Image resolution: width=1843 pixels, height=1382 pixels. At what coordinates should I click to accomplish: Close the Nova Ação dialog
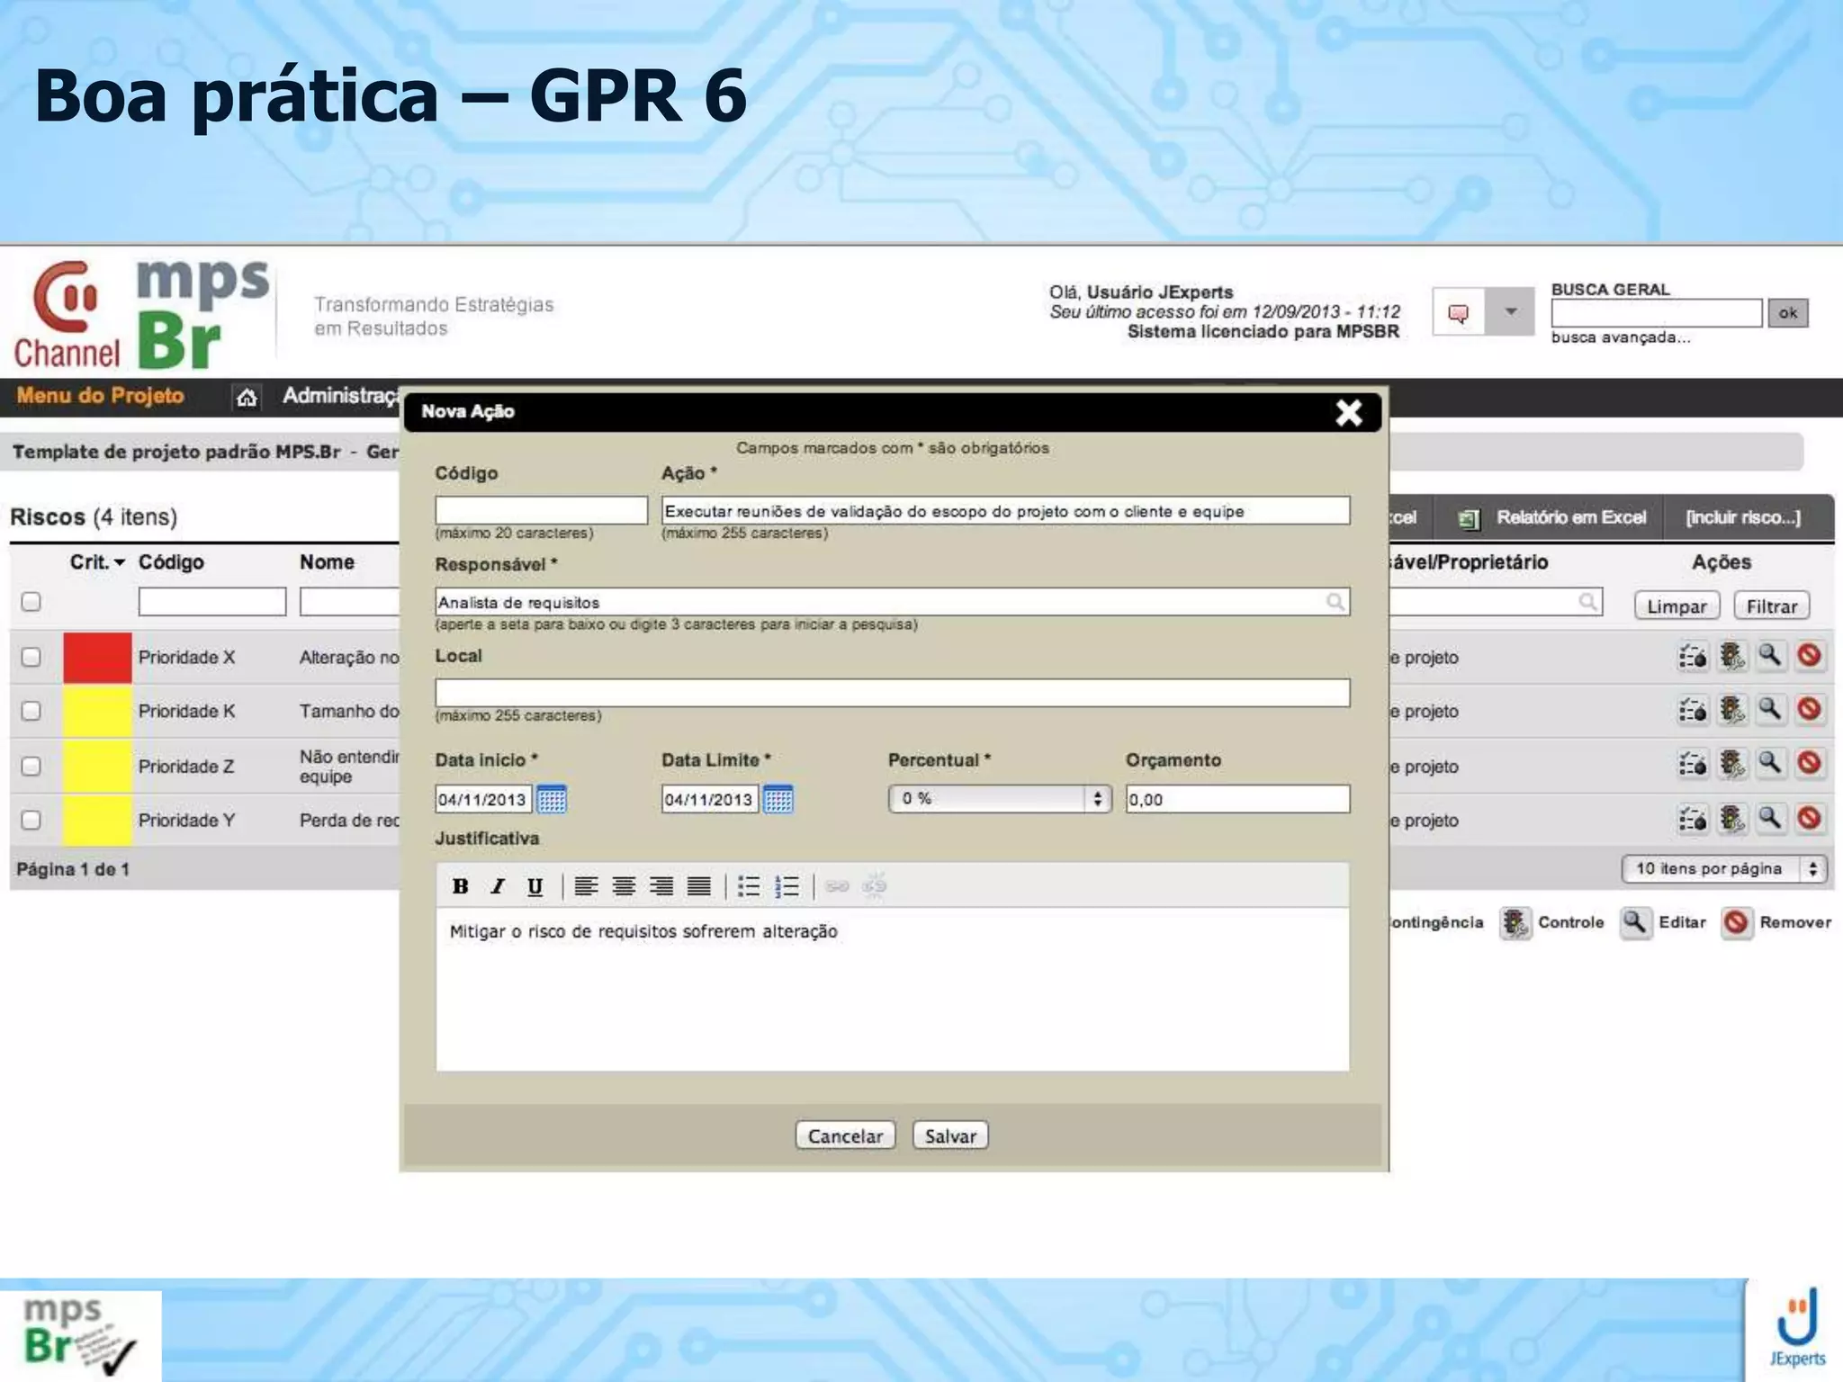[1349, 412]
